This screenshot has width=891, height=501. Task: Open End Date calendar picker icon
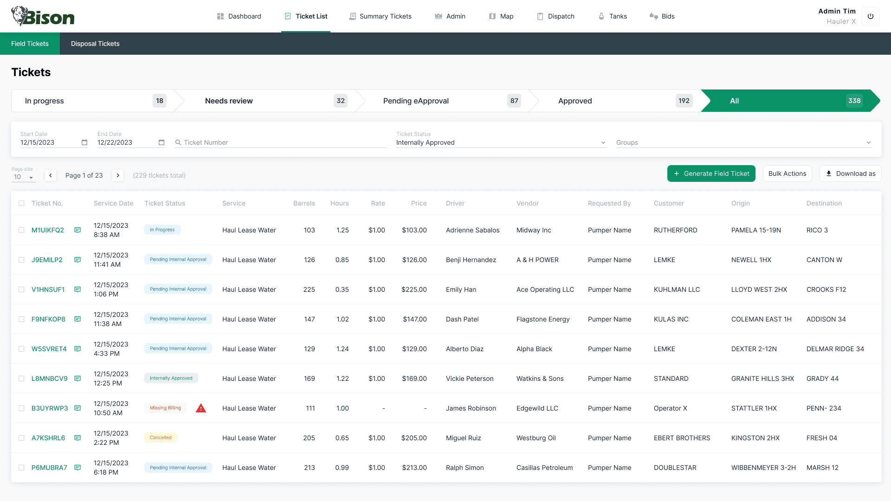pyautogui.click(x=161, y=142)
